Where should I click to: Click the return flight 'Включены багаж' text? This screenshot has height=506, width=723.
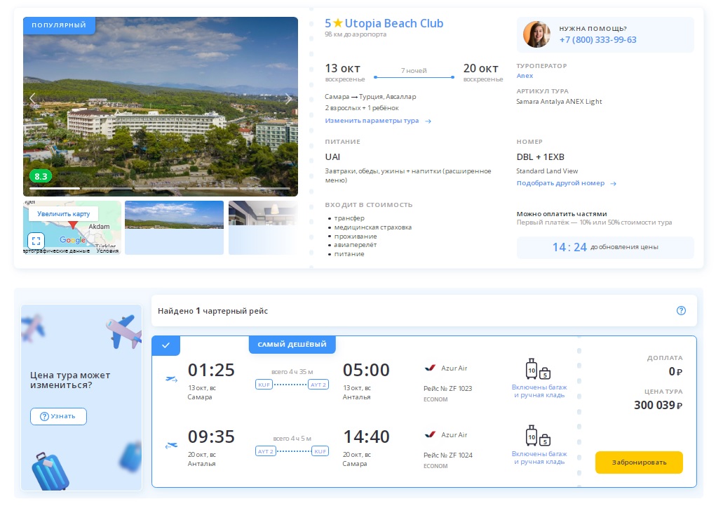[539, 458]
